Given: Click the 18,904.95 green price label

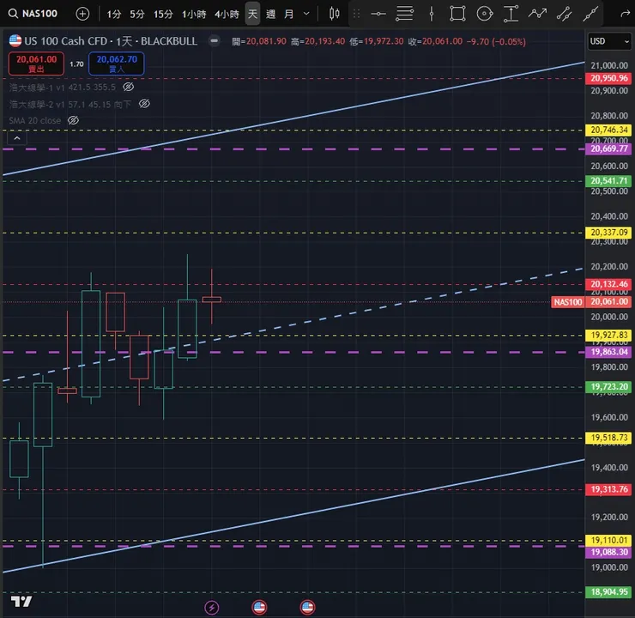Looking at the screenshot, I should point(608,592).
